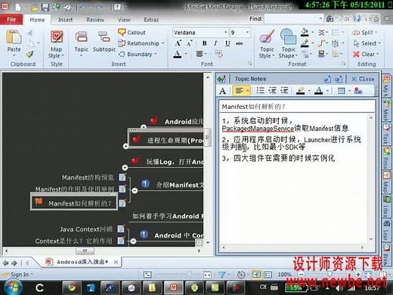Click the Topic Shape icon
The height and width of the screenshot is (295, 393).
click(x=288, y=37)
